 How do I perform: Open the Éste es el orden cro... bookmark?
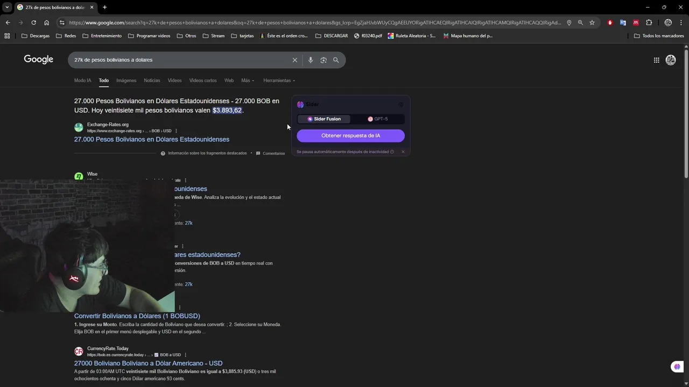(x=284, y=36)
